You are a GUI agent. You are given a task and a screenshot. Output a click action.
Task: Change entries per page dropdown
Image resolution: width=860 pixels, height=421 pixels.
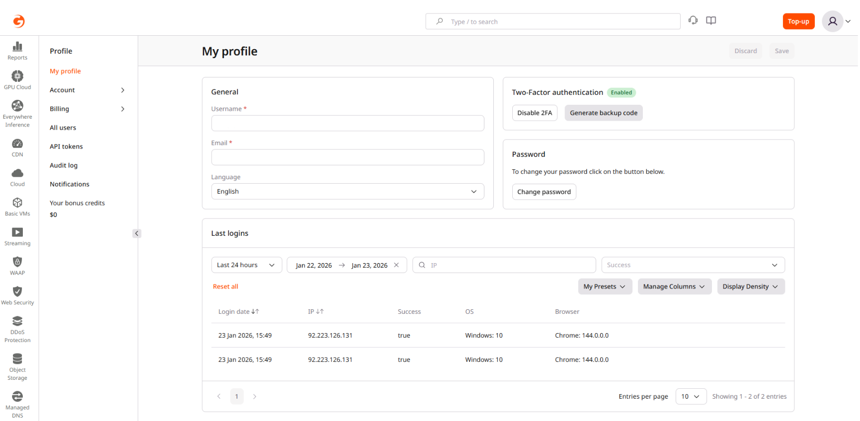[x=691, y=396]
